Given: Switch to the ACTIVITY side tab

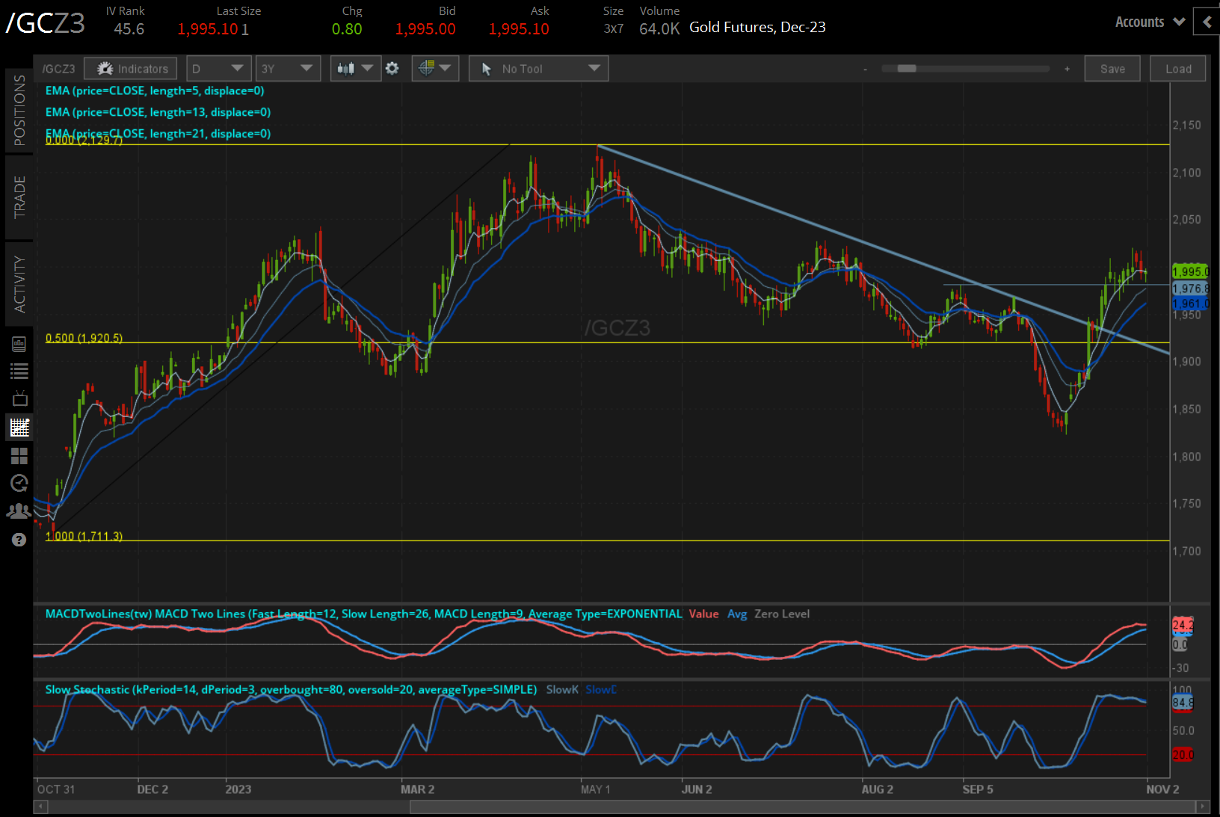Looking at the screenshot, I should 19,284.
